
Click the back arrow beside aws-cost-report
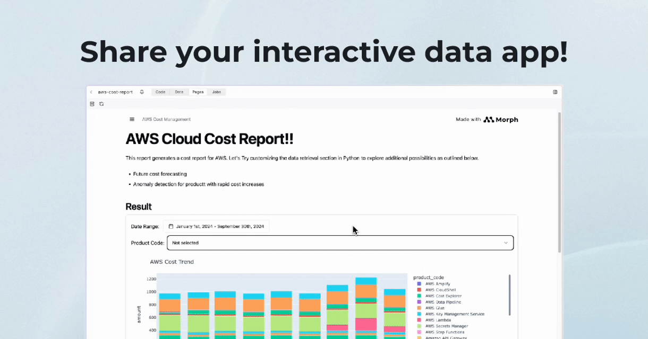[91, 92]
